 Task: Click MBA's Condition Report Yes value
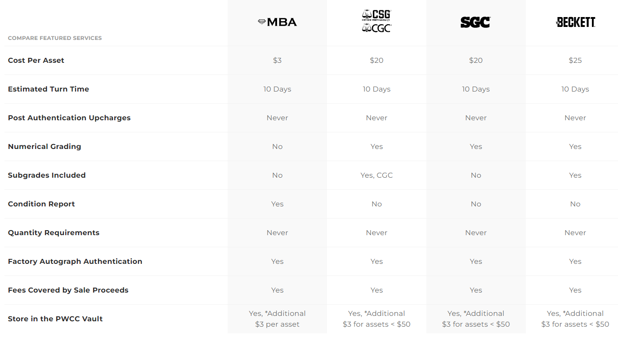click(x=277, y=204)
